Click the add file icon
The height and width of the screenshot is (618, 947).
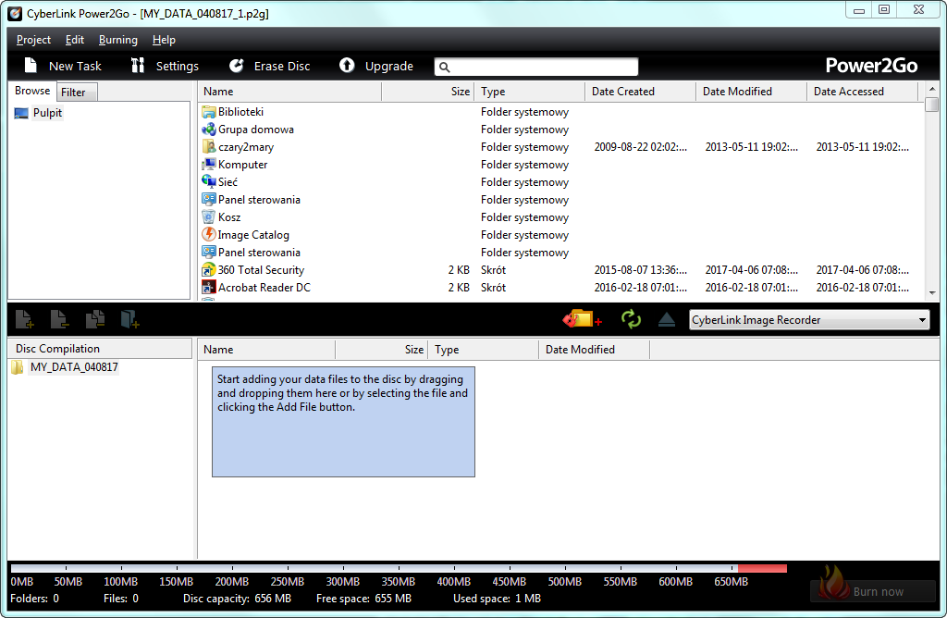point(24,319)
